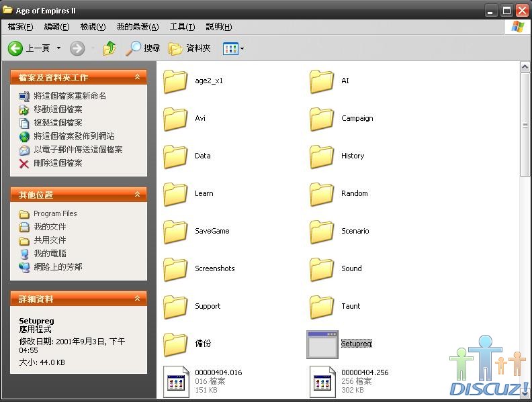
Task: Open the 工具(T) menu
Action: coord(182,27)
